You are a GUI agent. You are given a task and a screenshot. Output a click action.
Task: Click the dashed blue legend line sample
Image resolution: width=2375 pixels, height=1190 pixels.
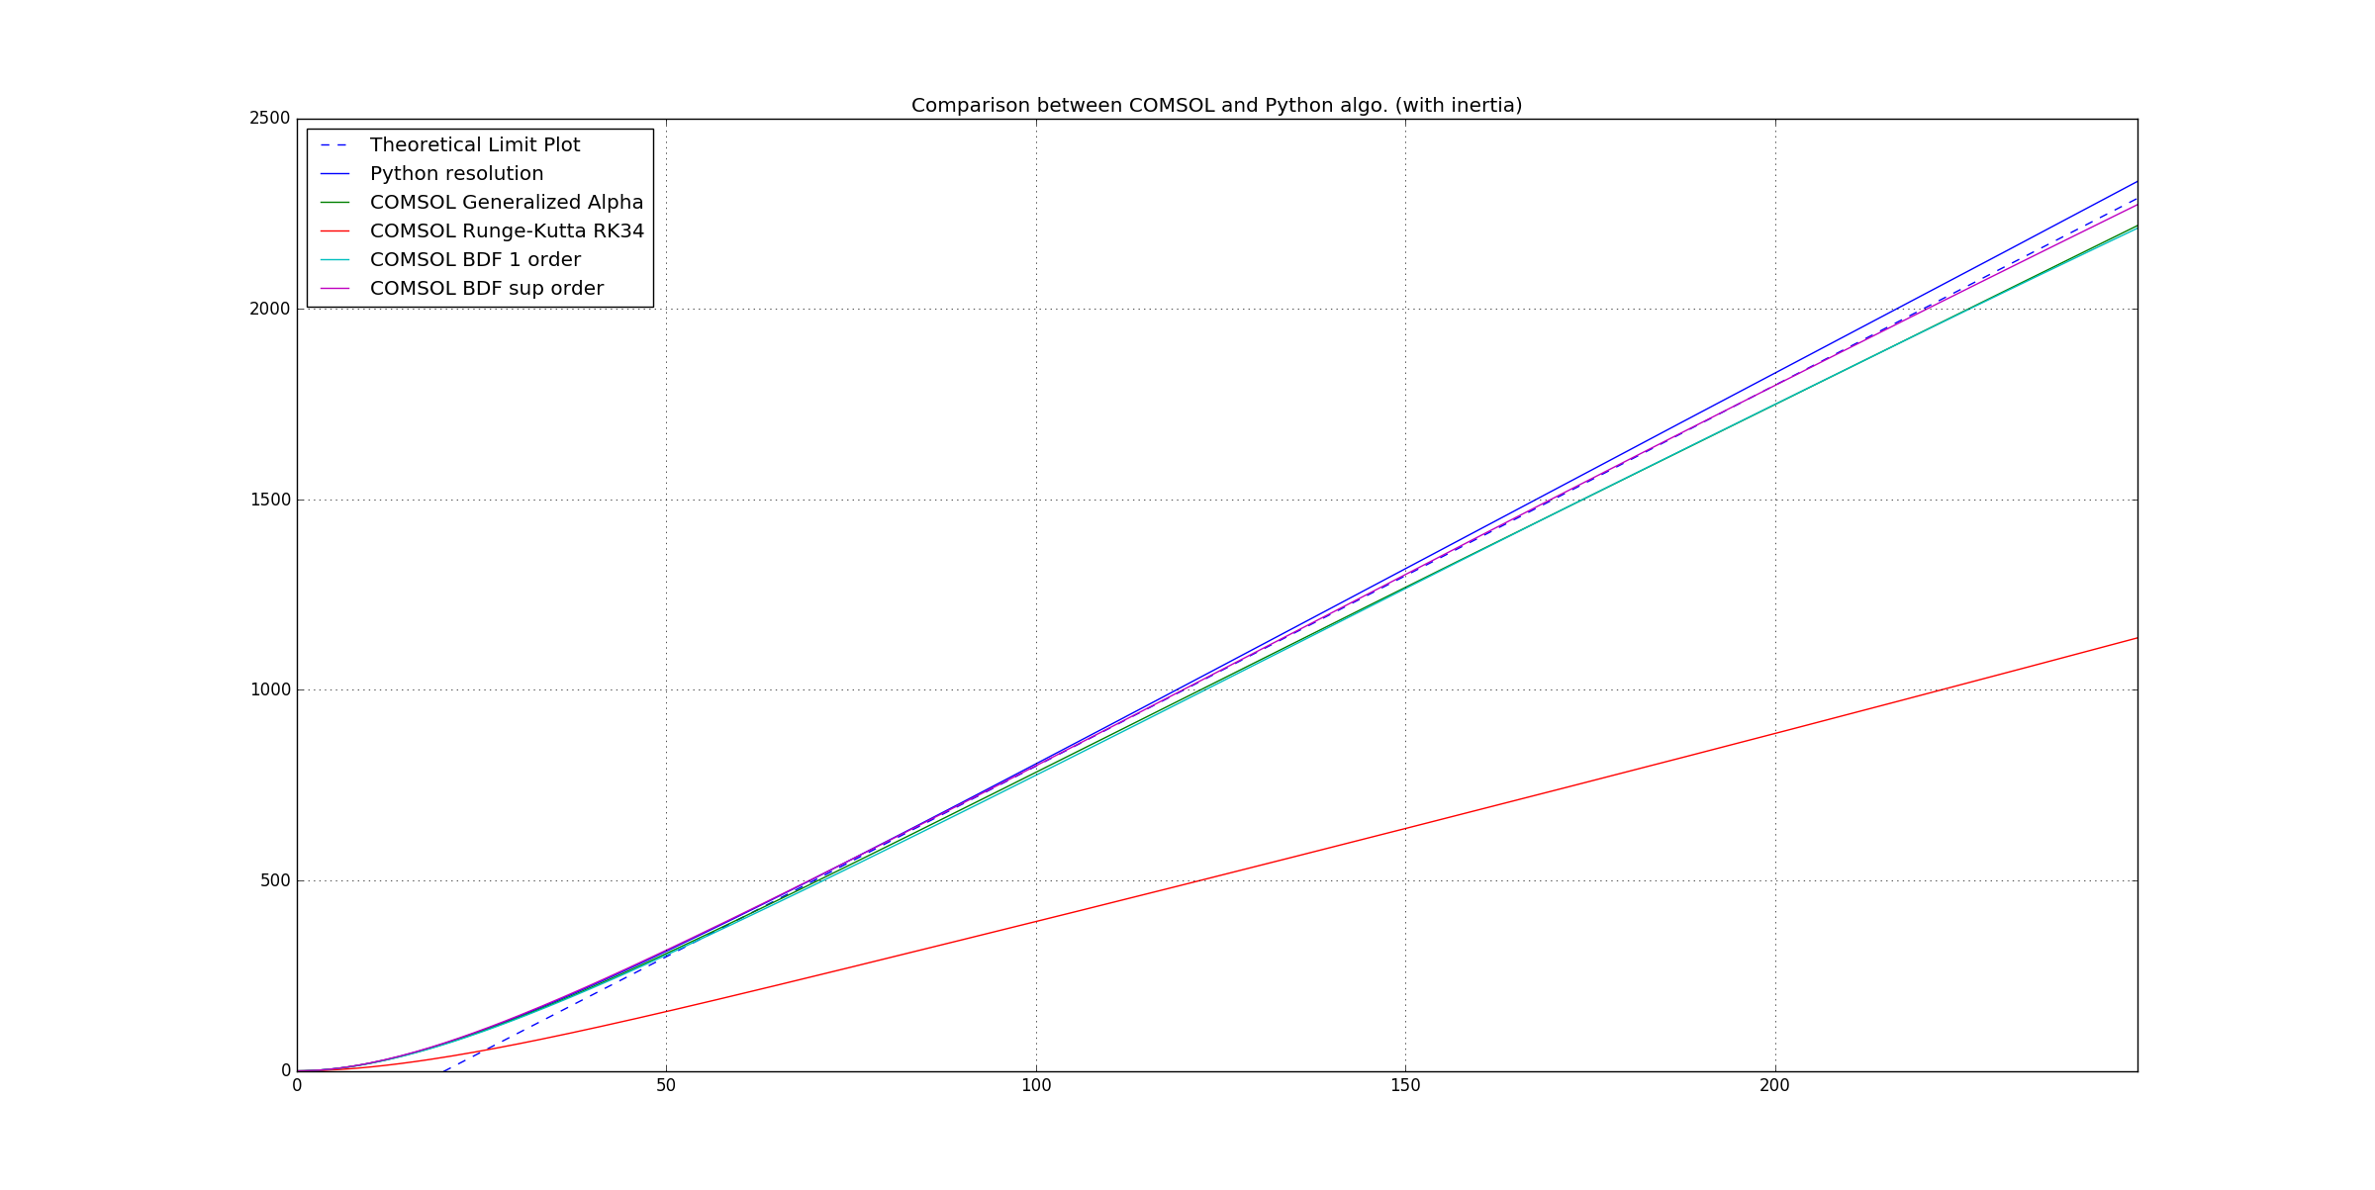click(x=334, y=145)
